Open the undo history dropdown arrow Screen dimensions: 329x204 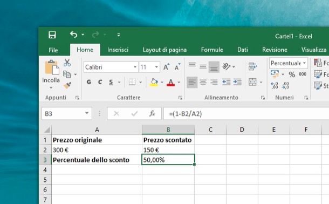click(83, 35)
